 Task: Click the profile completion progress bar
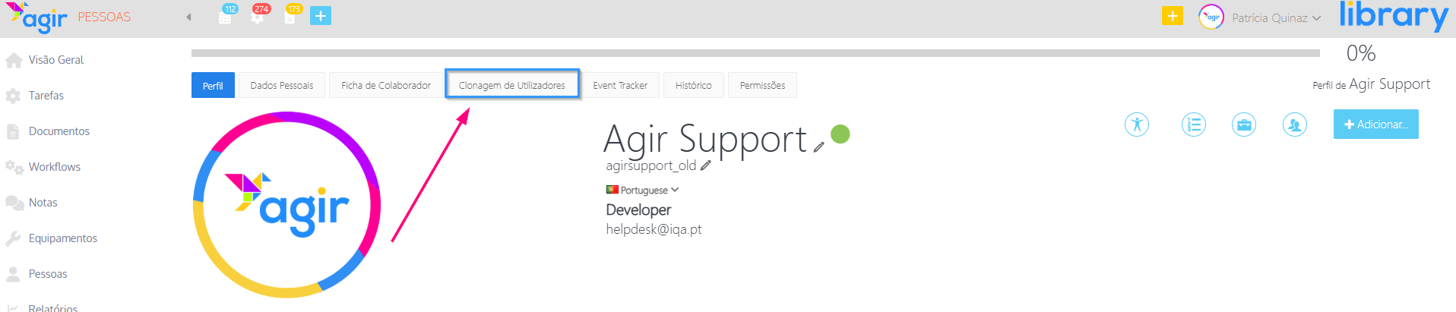(755, 53)
